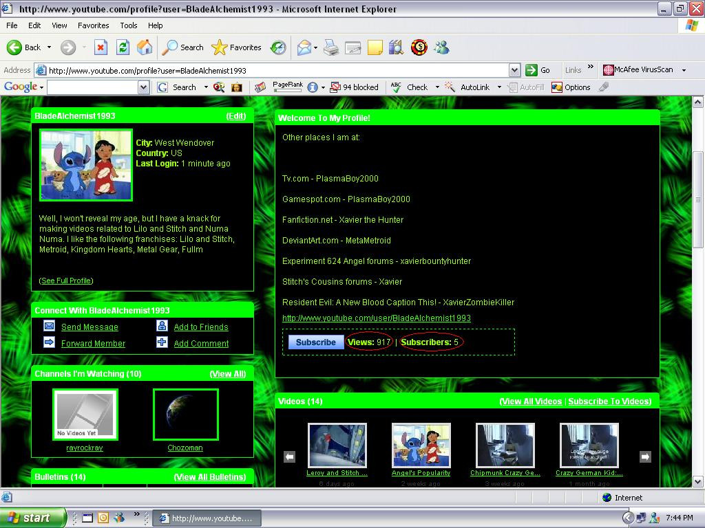Open the McAfee VirusScan dropdown
The image size is (705, 528).
(684, 70)
